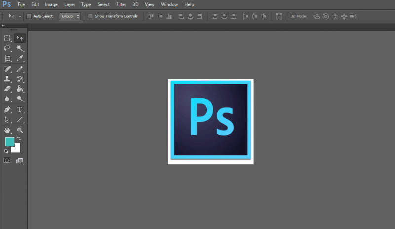This screenshot has width=395, height=229.
Task: Swap foreground and background colors
Action: [x=19, y=138]
